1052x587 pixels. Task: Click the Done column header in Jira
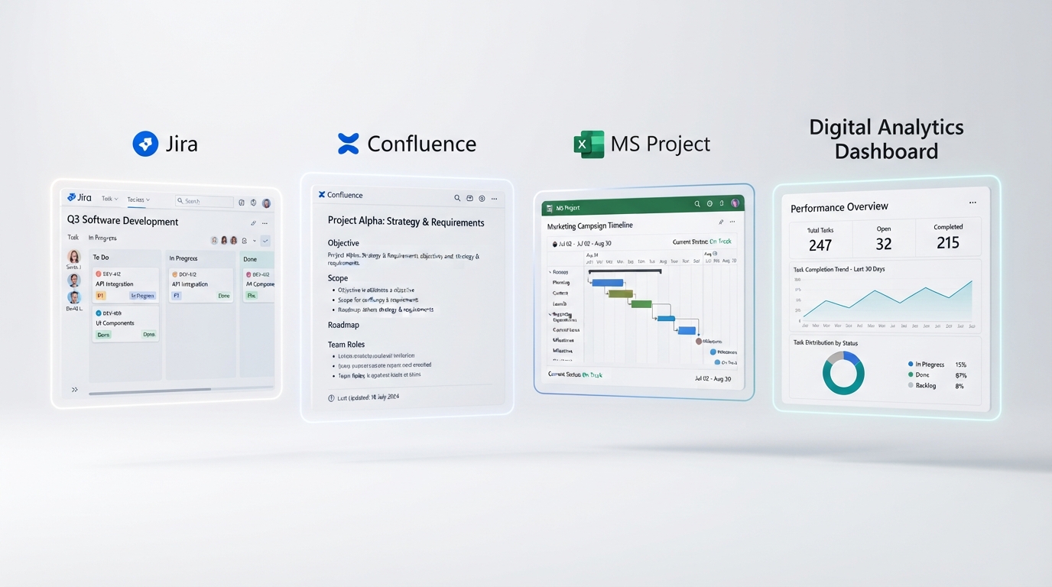pyautogui.click(x=250, y=259)
